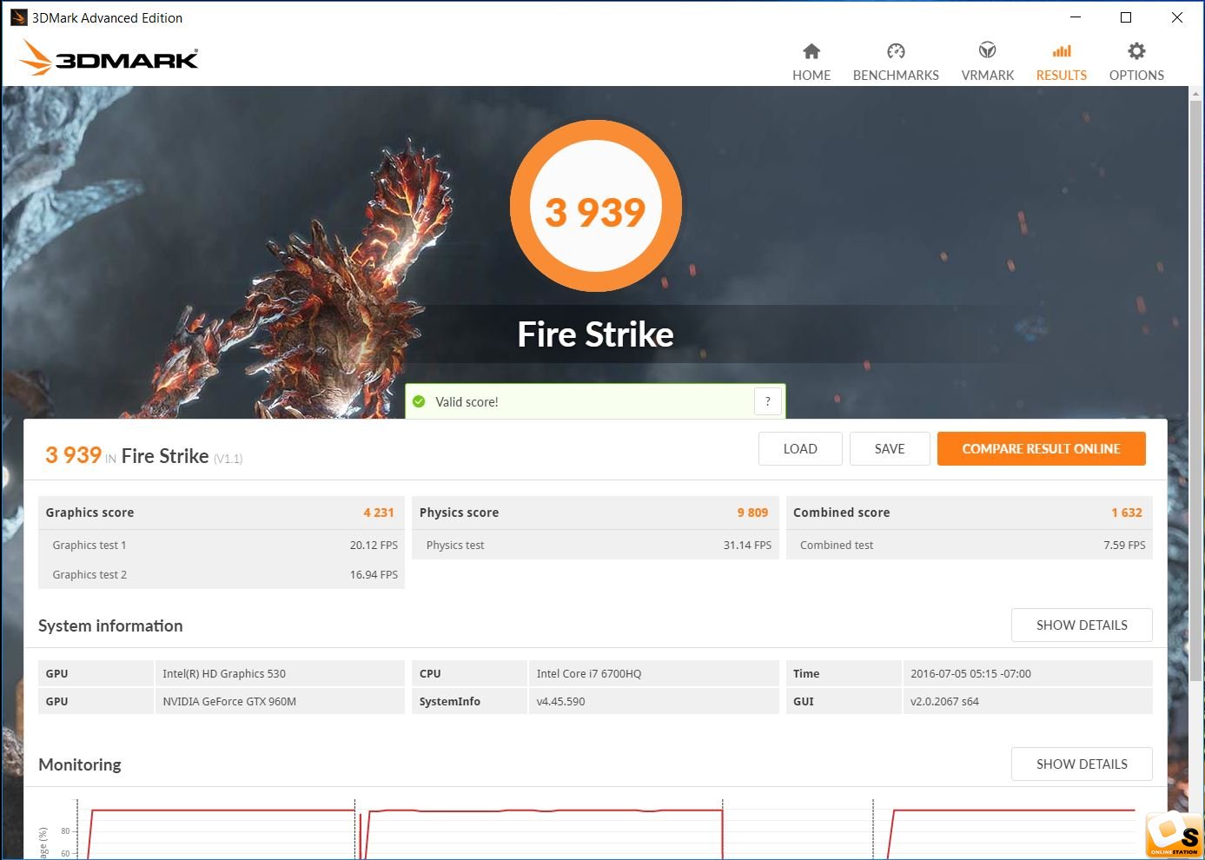Click the Combined test row
The height and width of the screenshot is (860, 1205).
click(970, 546)
